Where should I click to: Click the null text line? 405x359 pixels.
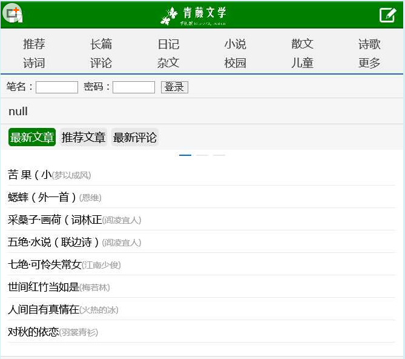(x=18, y=112)
